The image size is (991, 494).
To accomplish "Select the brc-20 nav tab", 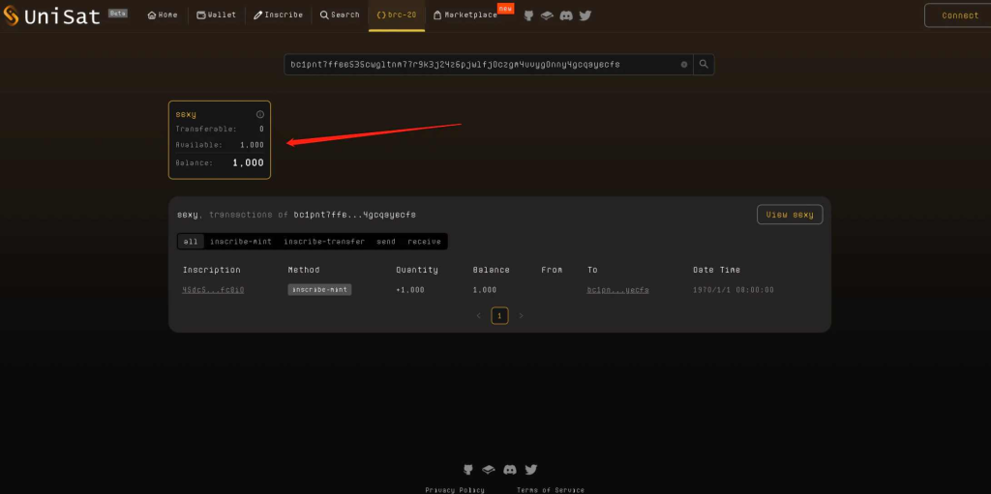I will [396, 15].
